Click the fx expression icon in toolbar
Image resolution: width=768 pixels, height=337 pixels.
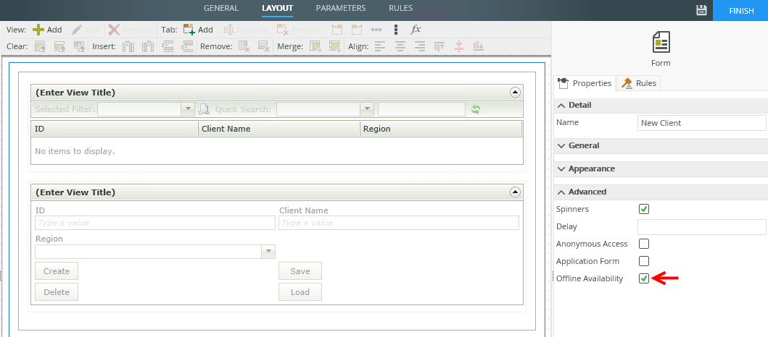[416, 30]
